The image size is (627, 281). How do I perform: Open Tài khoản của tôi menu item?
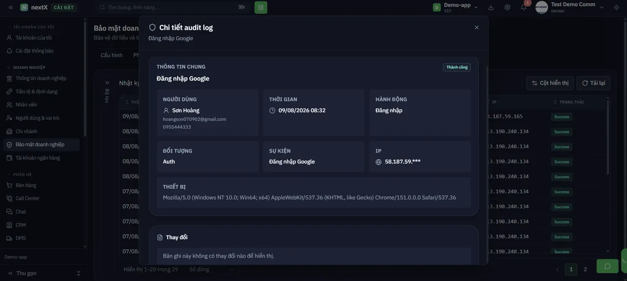click(x=41, y=38)
